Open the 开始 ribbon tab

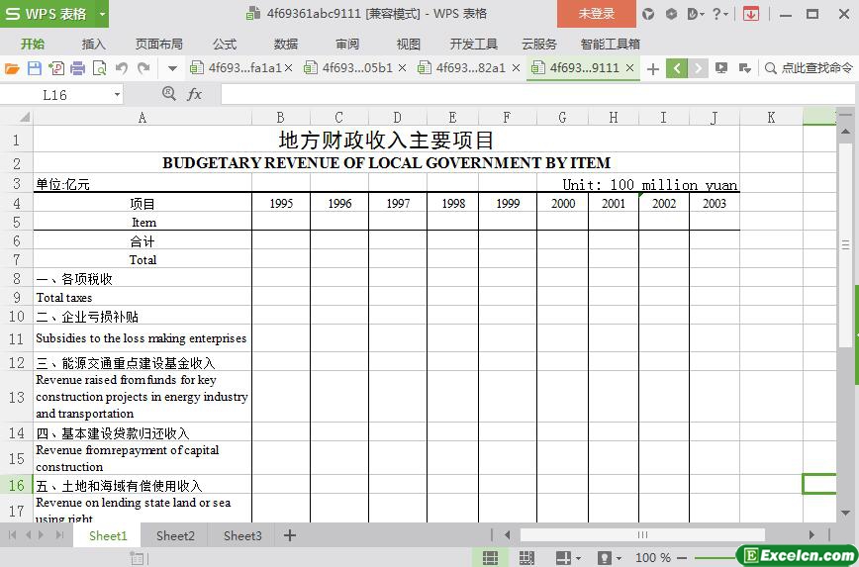(x=33, y=45)
